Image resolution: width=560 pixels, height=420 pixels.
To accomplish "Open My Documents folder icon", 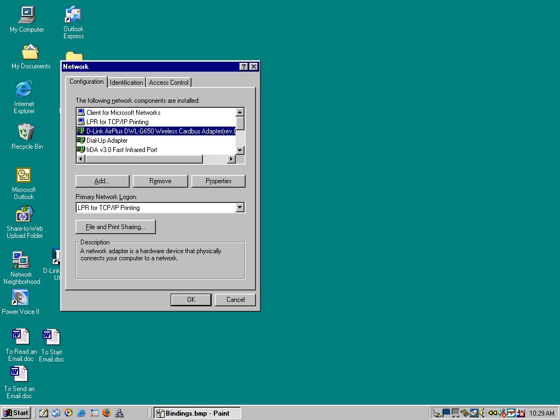I will coord(31,56).
